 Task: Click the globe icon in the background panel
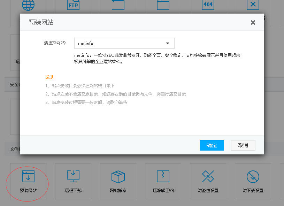point(28,5)
